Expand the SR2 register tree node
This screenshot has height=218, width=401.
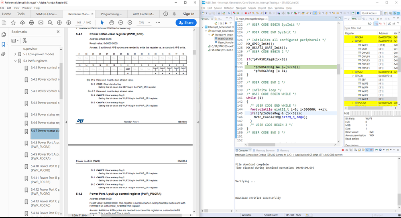click(x=353, y=72)
